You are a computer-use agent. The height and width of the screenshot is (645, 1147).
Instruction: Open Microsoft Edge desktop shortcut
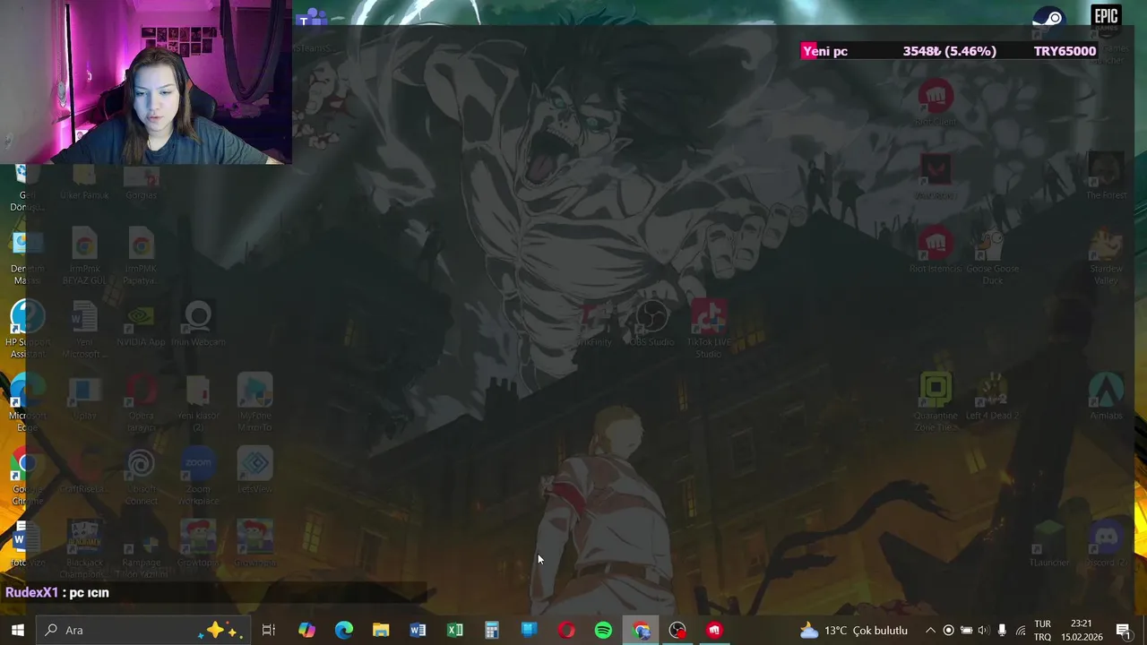pos(27,403)
